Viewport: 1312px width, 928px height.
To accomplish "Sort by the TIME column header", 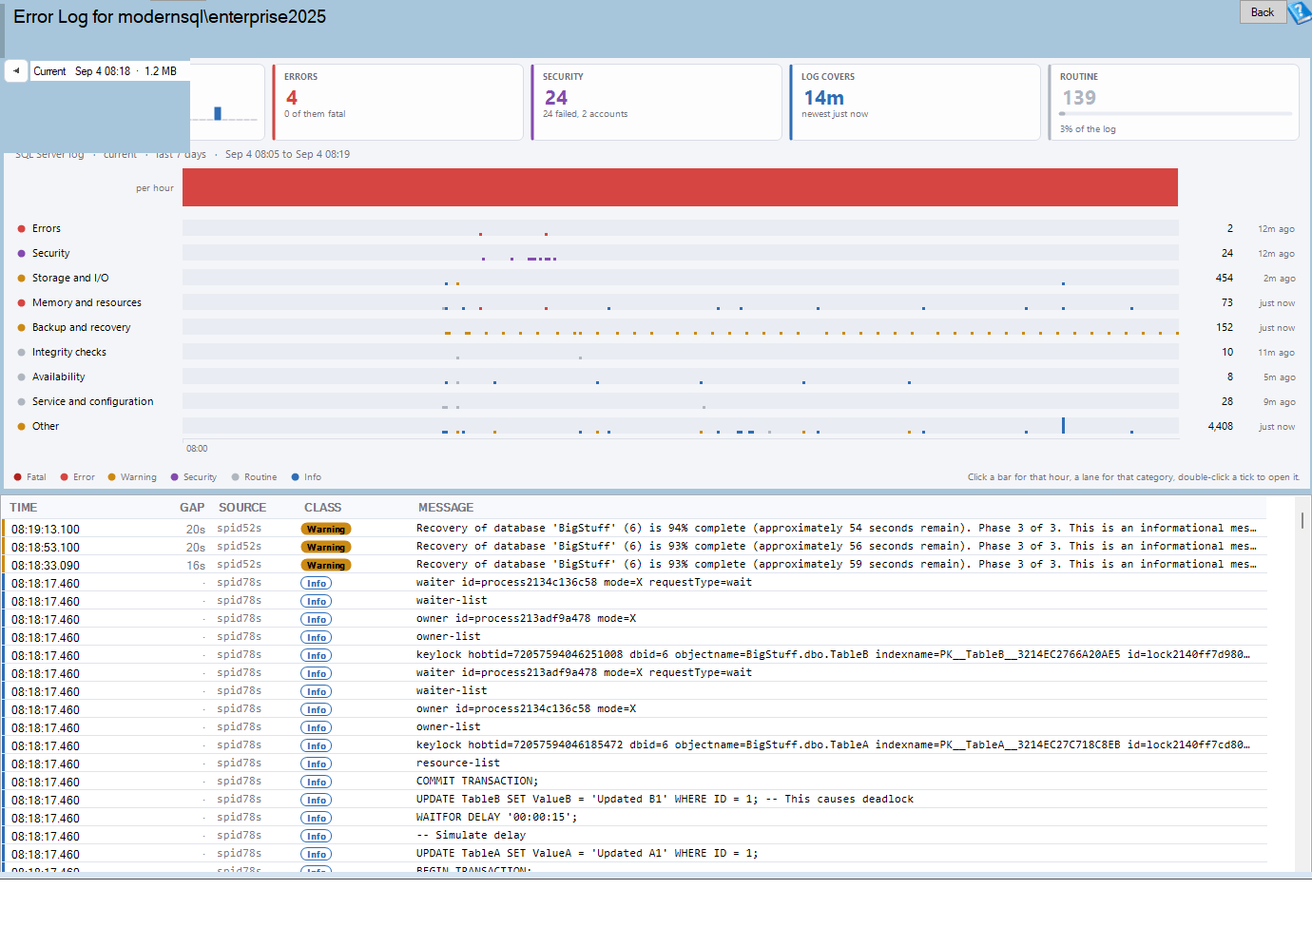I will coord(24,508).
